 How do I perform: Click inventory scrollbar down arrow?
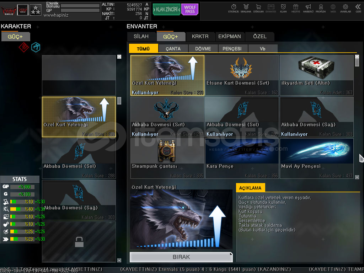(357, 177)
